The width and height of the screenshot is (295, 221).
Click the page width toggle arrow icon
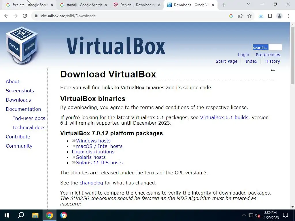click(273, 70)
